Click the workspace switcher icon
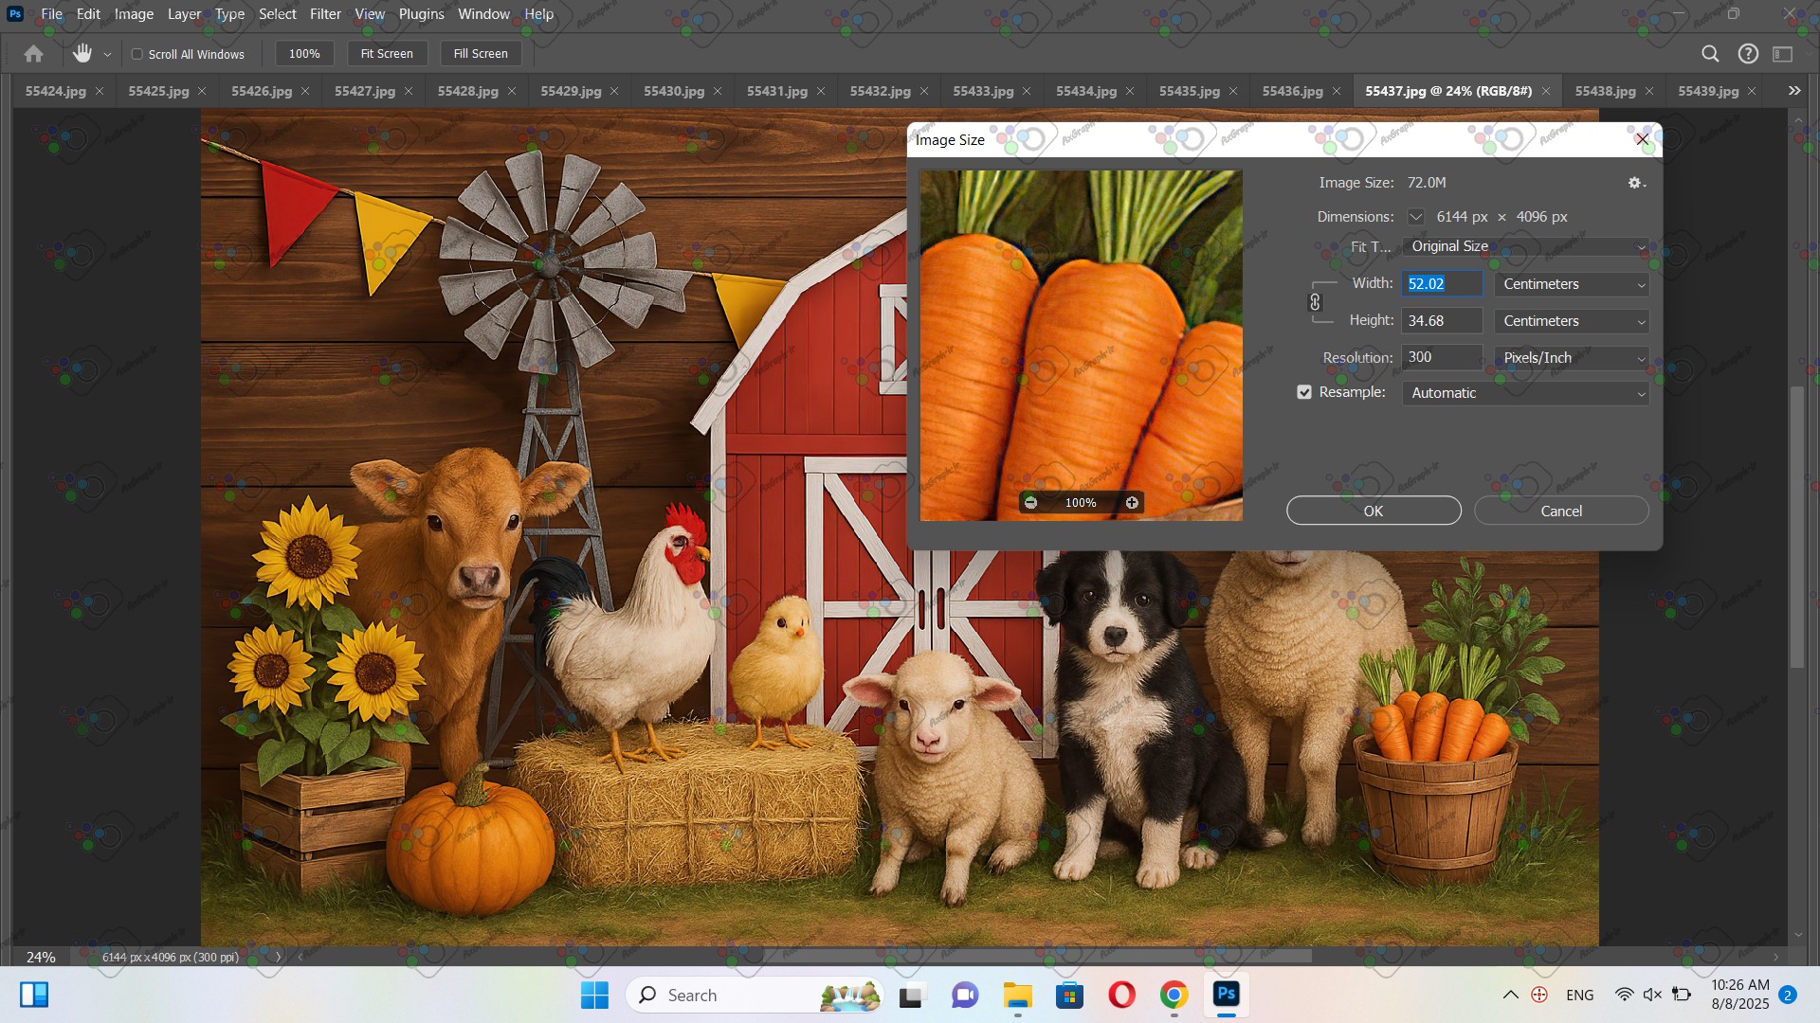Screen dimensions: 1820x1023 point(1783,54)
